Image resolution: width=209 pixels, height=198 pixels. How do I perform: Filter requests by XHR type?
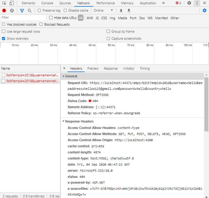[90, 18]
